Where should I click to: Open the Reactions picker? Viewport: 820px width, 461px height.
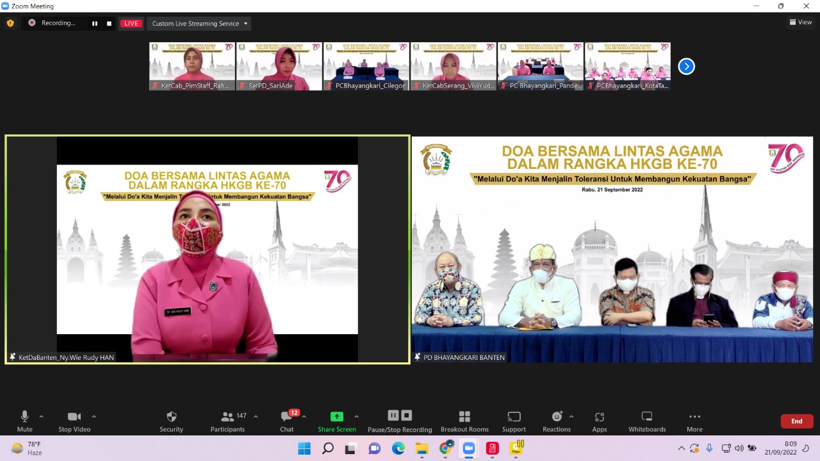click(557, 421)
